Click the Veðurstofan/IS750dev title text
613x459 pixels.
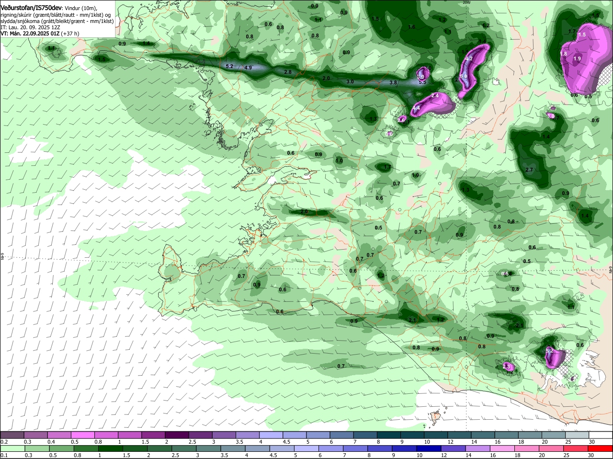pos(31,8)
